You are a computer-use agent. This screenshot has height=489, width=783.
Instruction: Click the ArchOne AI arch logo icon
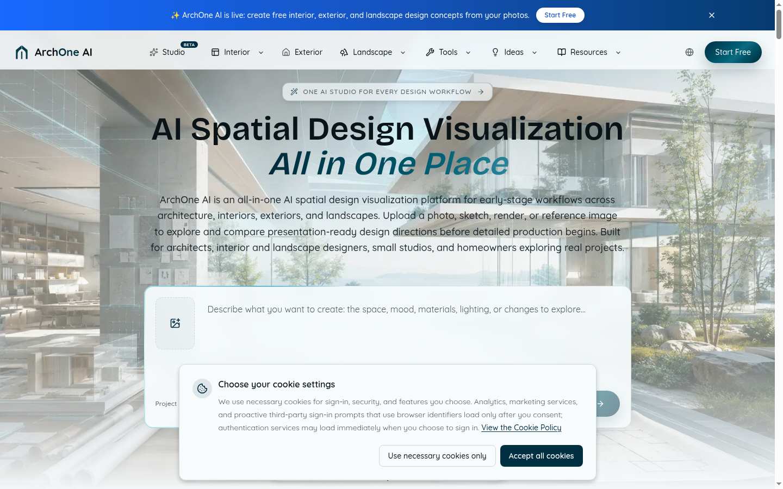click(22, 52)
